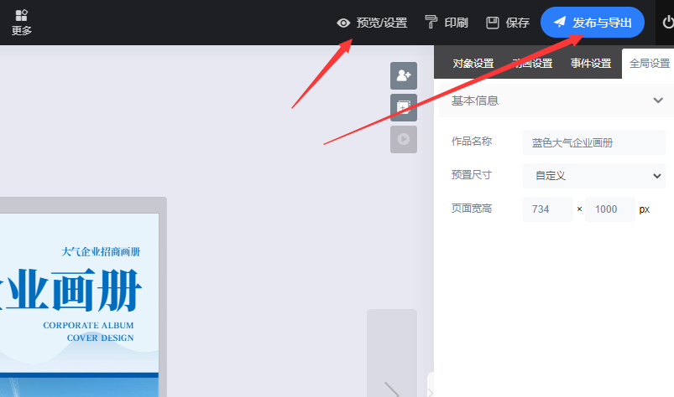
Task: Click the page width field showing 734
Action: tap(547, 209)
